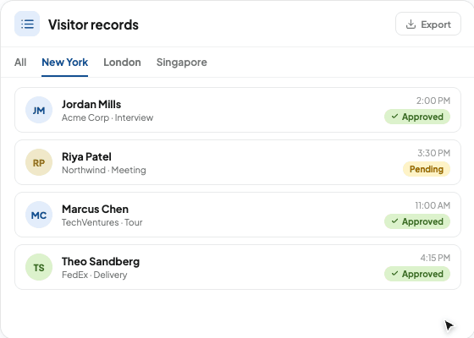474x338 pixels.
Task: Click the MC avatar for Marcus Chen
Action: tap(39, 215)
